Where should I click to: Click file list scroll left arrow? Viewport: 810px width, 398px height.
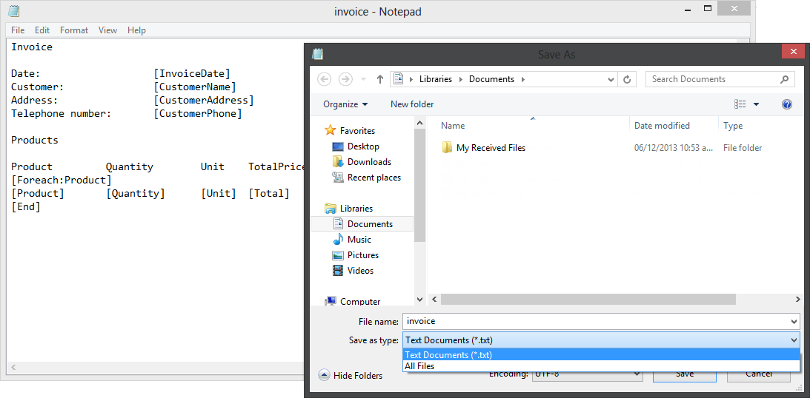(434, 299)
